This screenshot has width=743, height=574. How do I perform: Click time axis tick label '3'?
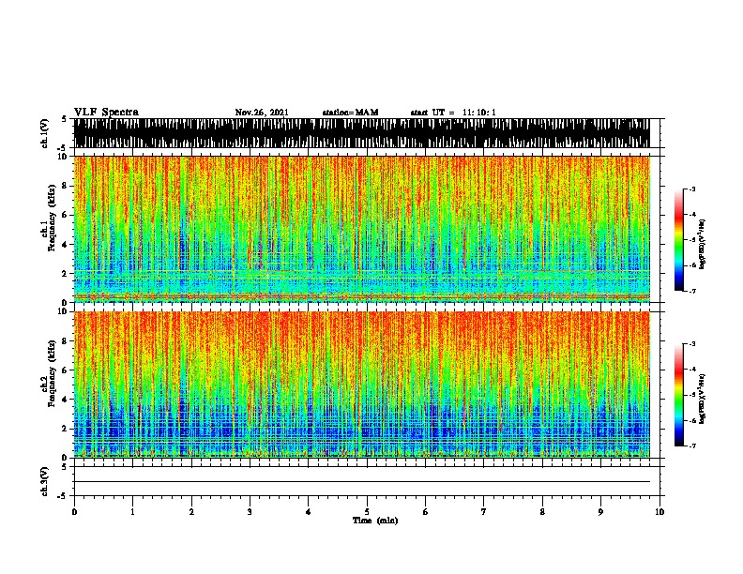[250, 512]
